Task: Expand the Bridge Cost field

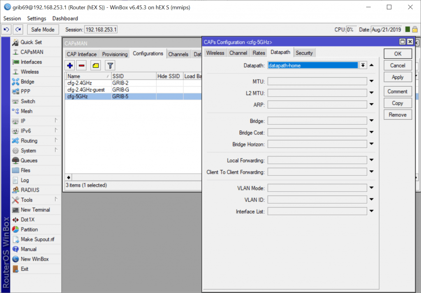Action: pos(372,132)
